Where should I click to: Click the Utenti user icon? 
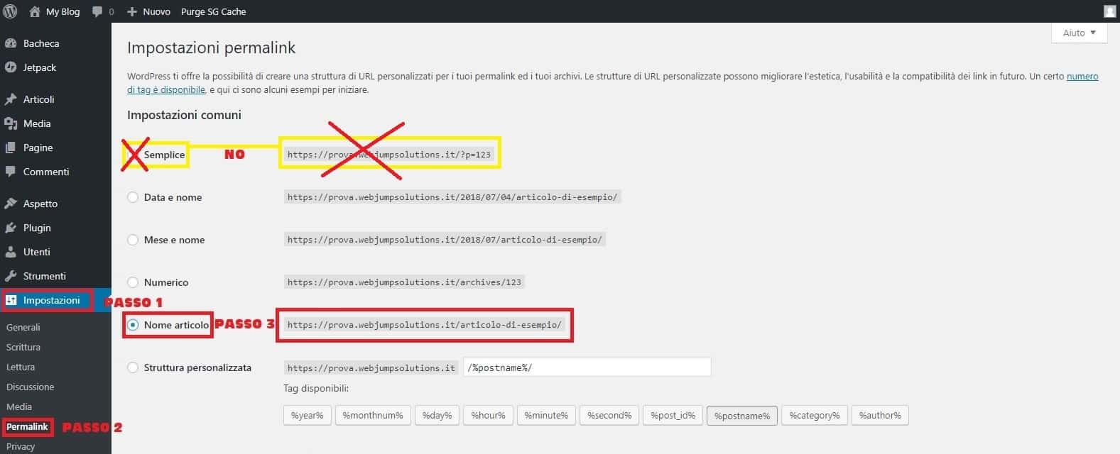11,252
